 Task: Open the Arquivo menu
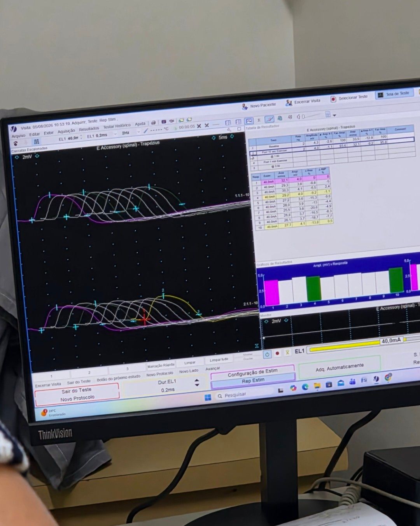coord(18,136)
